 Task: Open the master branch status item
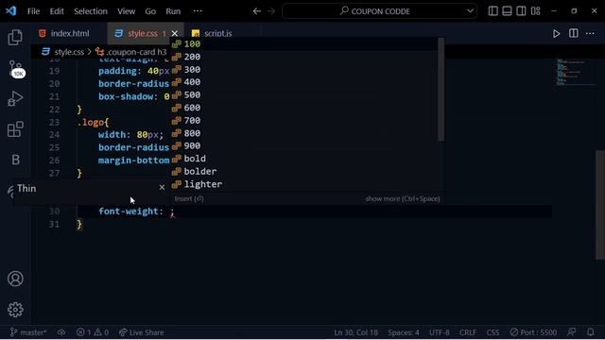click(28, 332)
